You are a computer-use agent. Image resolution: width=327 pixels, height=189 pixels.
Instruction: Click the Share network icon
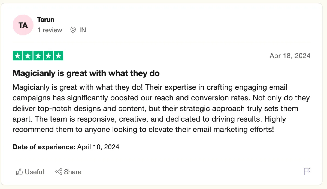[x=59, y=172]
